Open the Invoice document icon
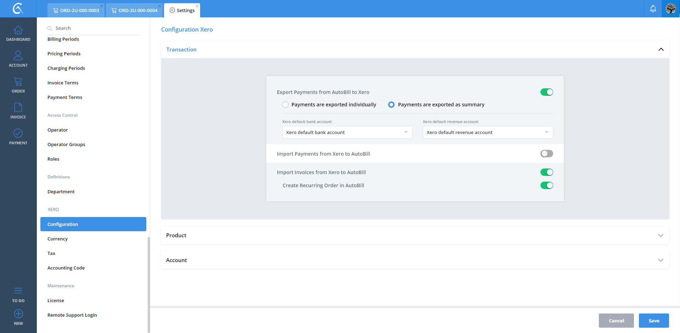The width and height of the screenshot is (680, 333). [18, 107]
